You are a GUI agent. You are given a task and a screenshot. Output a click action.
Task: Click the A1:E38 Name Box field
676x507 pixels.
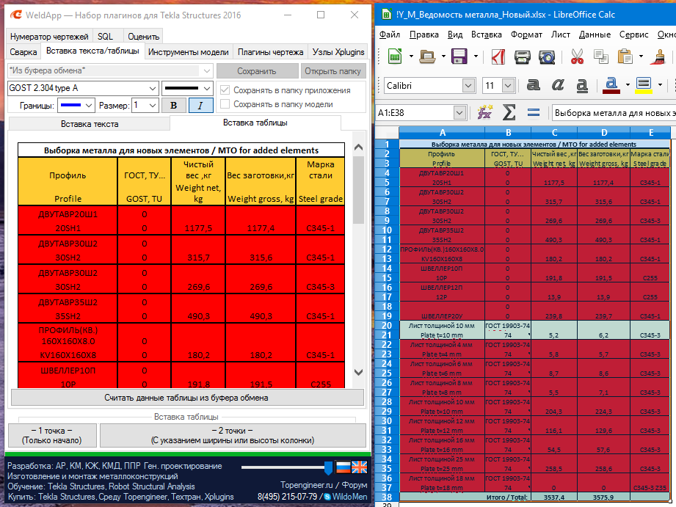pos(415,113)
